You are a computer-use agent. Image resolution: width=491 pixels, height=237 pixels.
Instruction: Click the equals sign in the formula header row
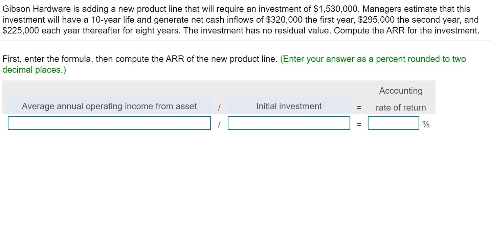(x=359, y=108)
